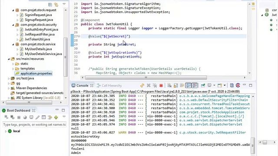The image size is (278, 156).
Task: Fold the @Value jwtSecret annotation at line 27
Action: (79, 36)
